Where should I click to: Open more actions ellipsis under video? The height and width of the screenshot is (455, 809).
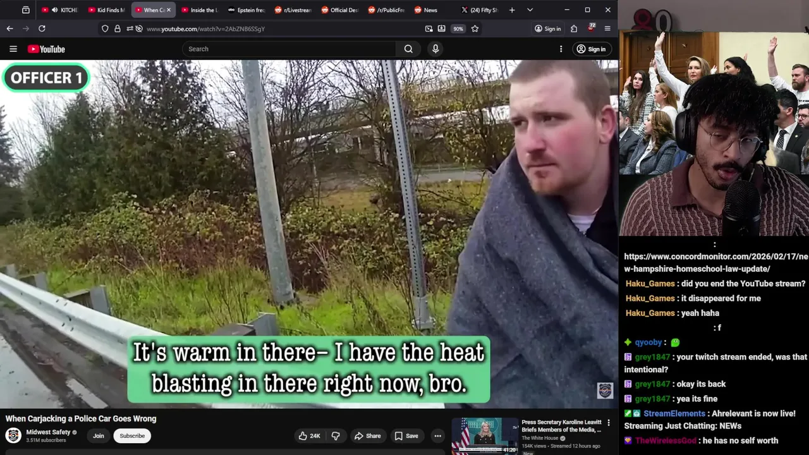click(437, 435)
